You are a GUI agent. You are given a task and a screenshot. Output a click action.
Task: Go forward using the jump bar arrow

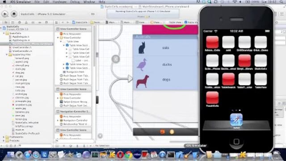[67, 22]
